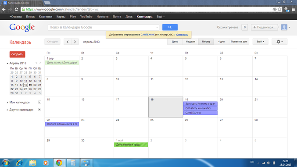This screenshot has height=167, width=297.
Task: Go to next month with right arrow
Action: pyautogui.click(x=75, y=42)
